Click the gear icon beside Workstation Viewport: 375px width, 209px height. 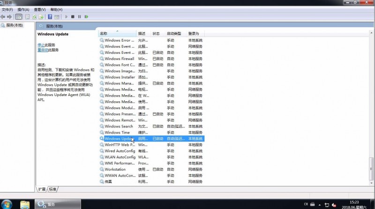pos(102,169)
